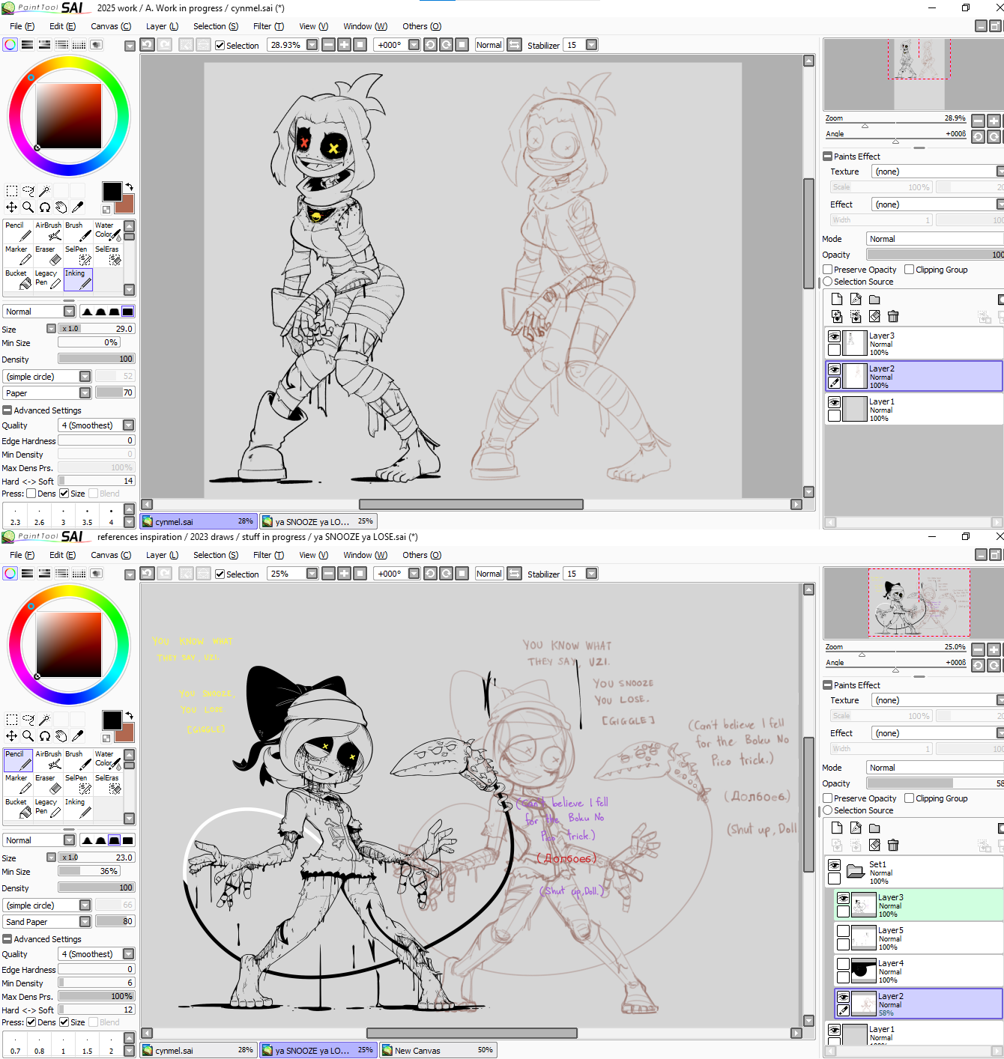Click navigator plus zoom button in ya SNOOZE window

pyautogui.click(x=994, y=649)
